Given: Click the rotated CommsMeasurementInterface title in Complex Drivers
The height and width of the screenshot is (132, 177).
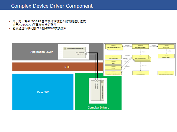Looking at the screenshot, I should (x=102, y=92).
